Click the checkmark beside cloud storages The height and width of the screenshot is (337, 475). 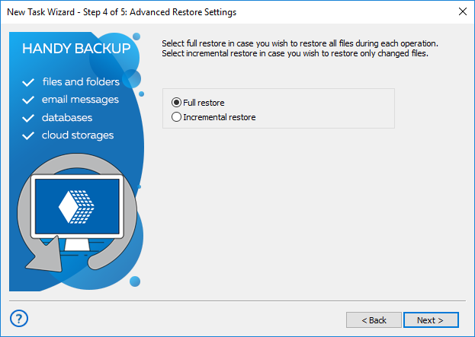29,135
